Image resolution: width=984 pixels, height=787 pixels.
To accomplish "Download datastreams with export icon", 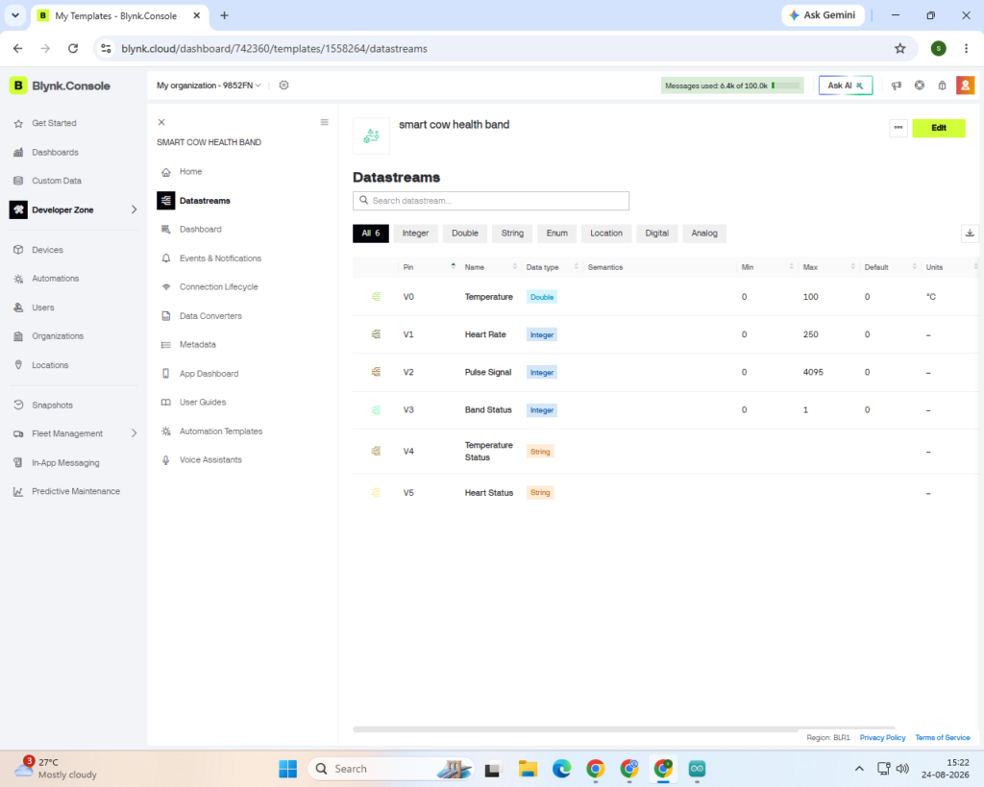I will [x=970, y=234].
